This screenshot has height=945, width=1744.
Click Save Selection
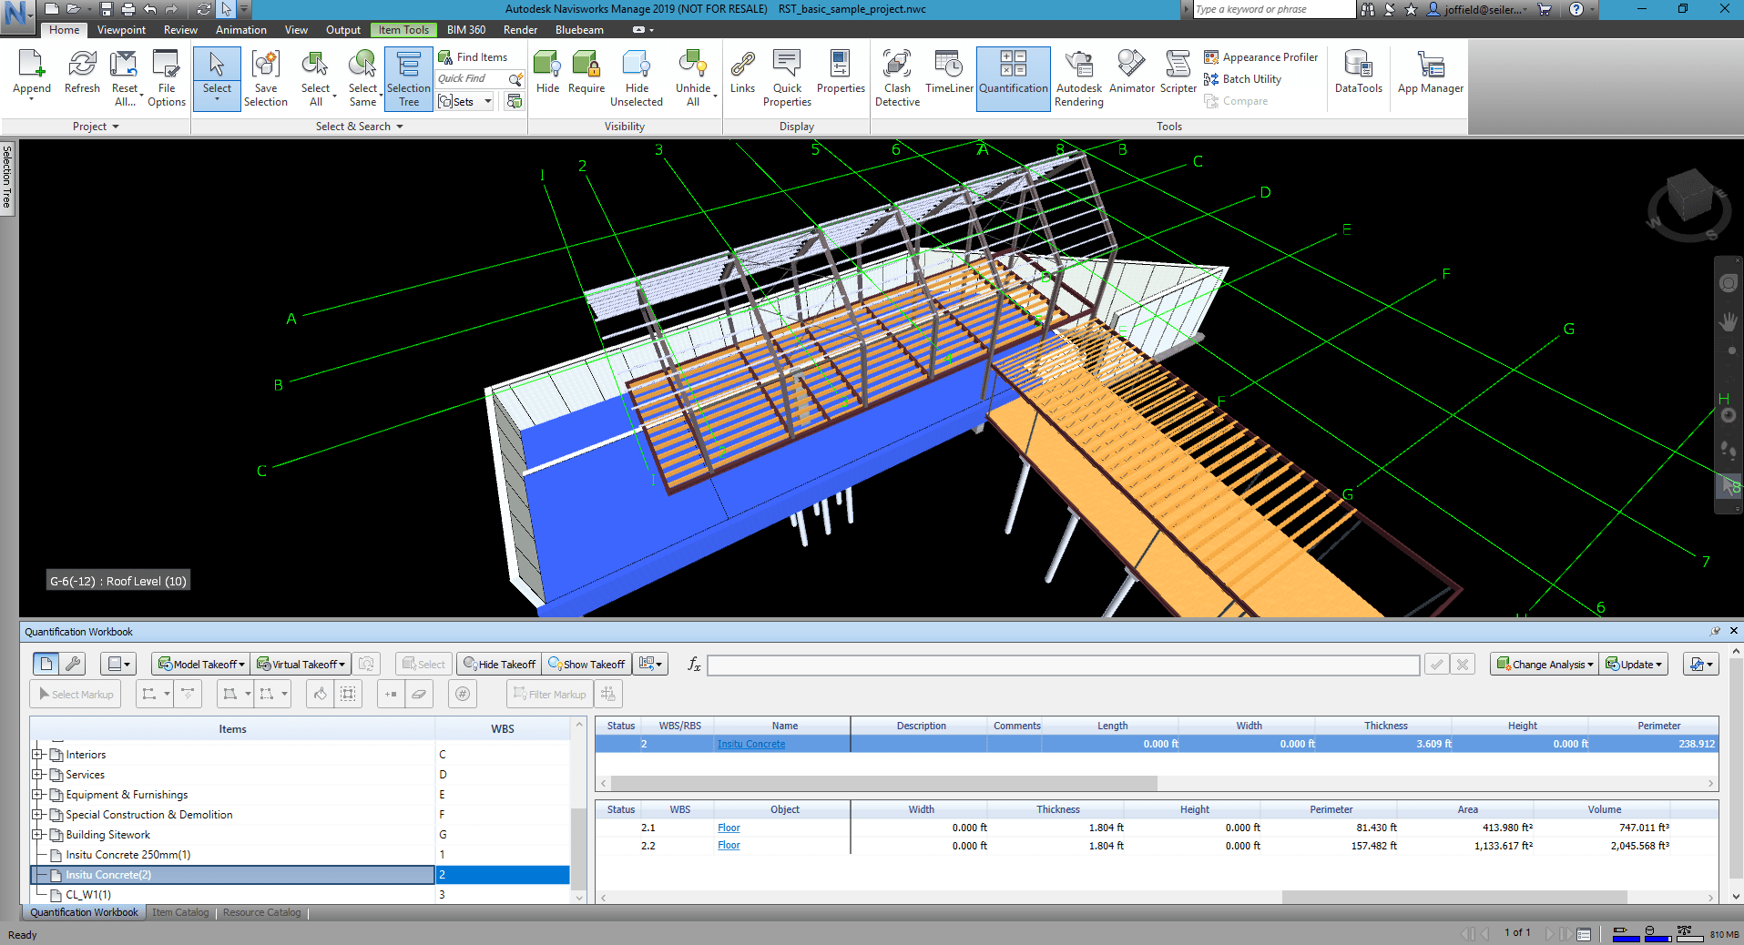(x=265, y=78)
